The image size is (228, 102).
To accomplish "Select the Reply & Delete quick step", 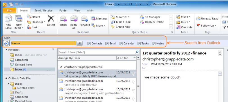I will point(152,22).
